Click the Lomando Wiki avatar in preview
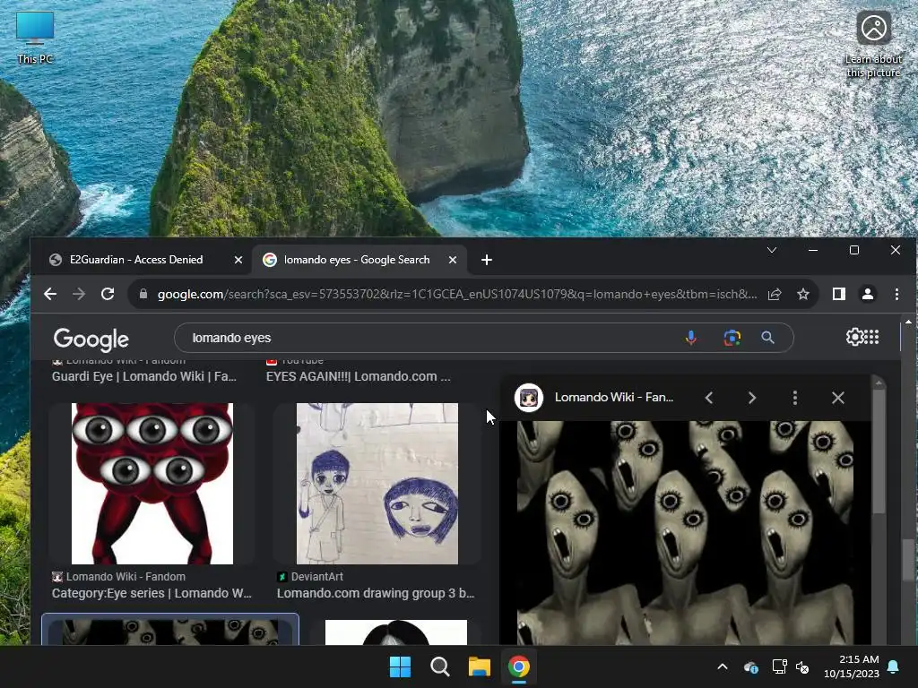The height and width of the screenshot is (688, 918). click(x=529, y=398)
